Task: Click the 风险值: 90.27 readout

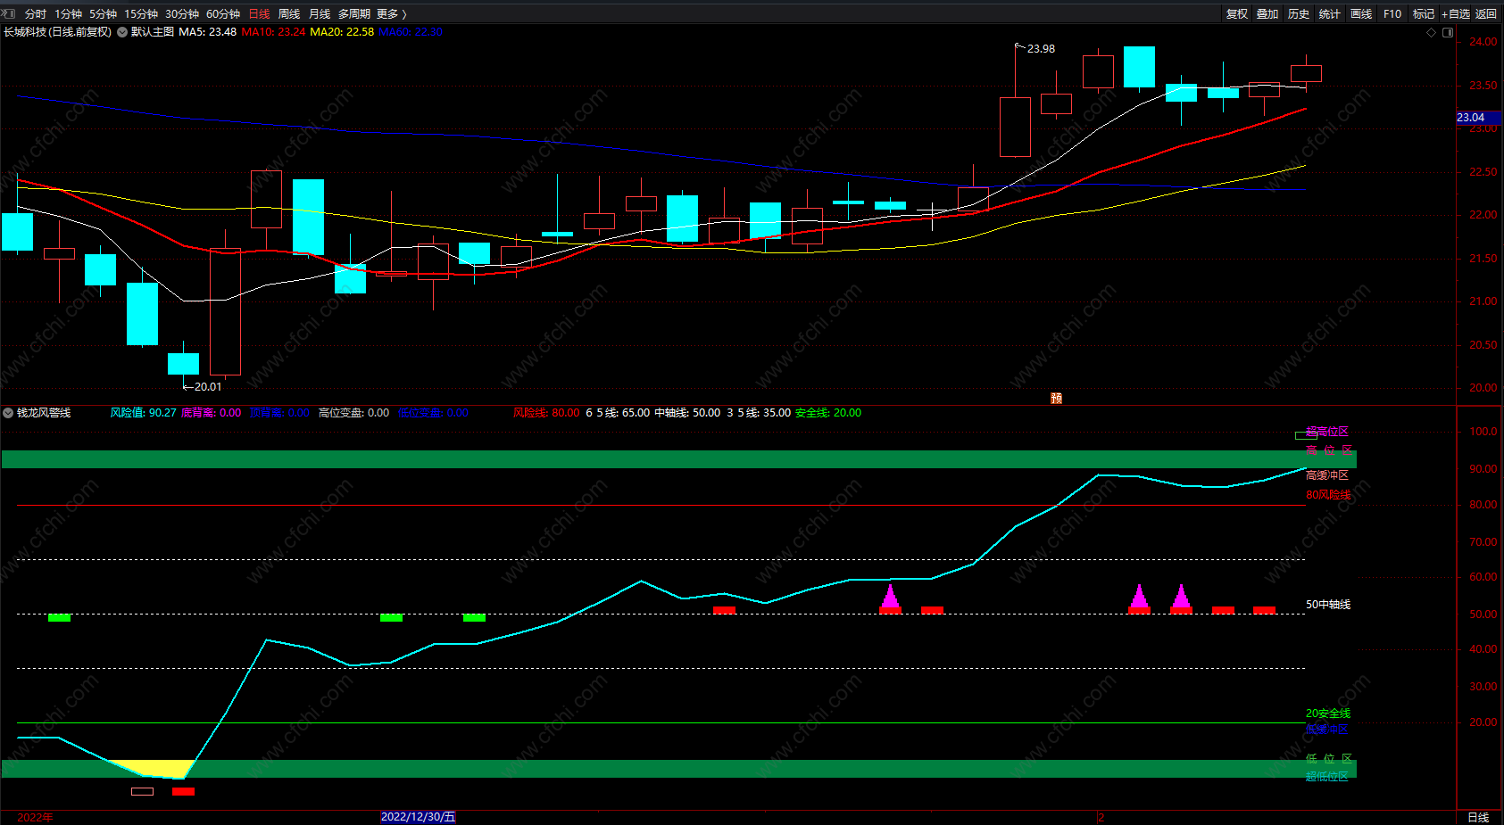Action: tap(143, 413)
